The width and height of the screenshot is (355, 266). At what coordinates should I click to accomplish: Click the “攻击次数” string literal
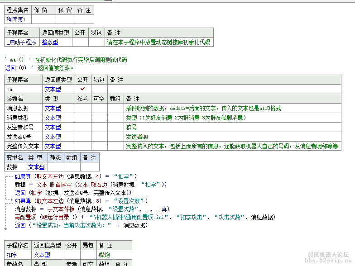[229, 217]
